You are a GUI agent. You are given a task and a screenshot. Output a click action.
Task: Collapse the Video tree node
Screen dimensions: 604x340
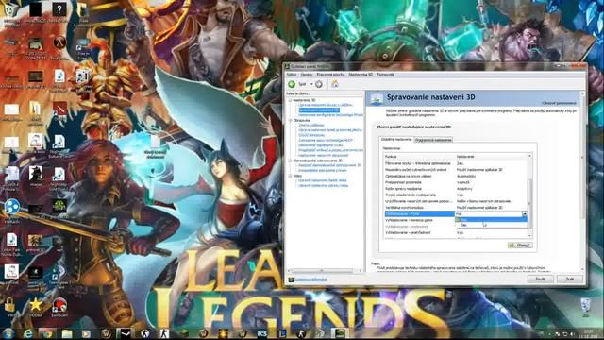pos(290,176)
